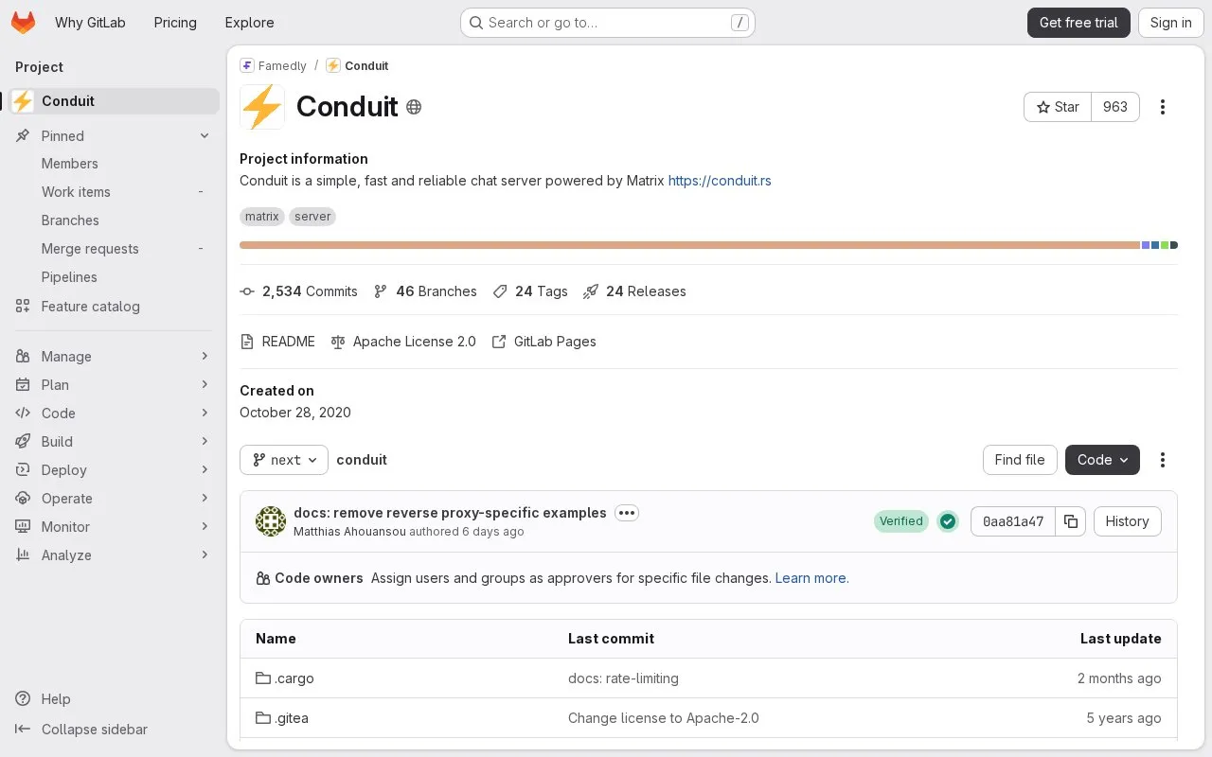This screenshot has width=1212, height=757.
Task: Open the repository actions kebab menu beside Code
Action: pyautogui.click(x=1163, y=460)
